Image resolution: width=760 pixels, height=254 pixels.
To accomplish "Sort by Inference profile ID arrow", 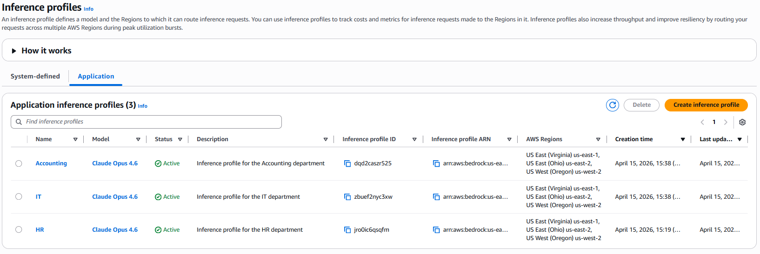I will pos(414,139).
